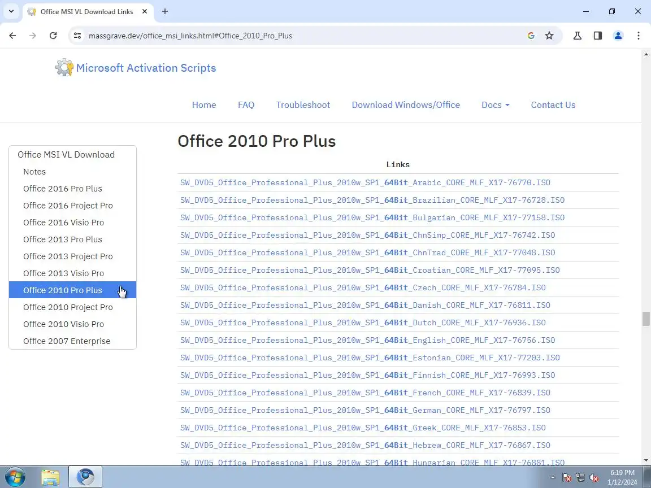
Task: Jump to Office 2016 Project Pro section
Action: 68,206
